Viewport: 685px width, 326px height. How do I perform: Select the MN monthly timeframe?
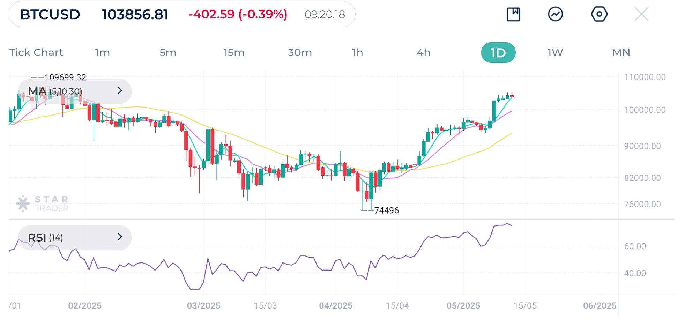click(621, 52)
